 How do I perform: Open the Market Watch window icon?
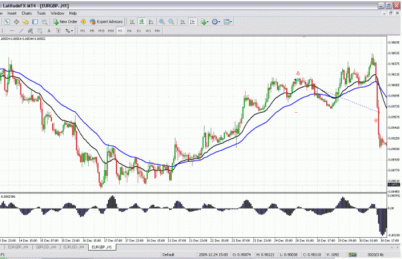(7, 22)
